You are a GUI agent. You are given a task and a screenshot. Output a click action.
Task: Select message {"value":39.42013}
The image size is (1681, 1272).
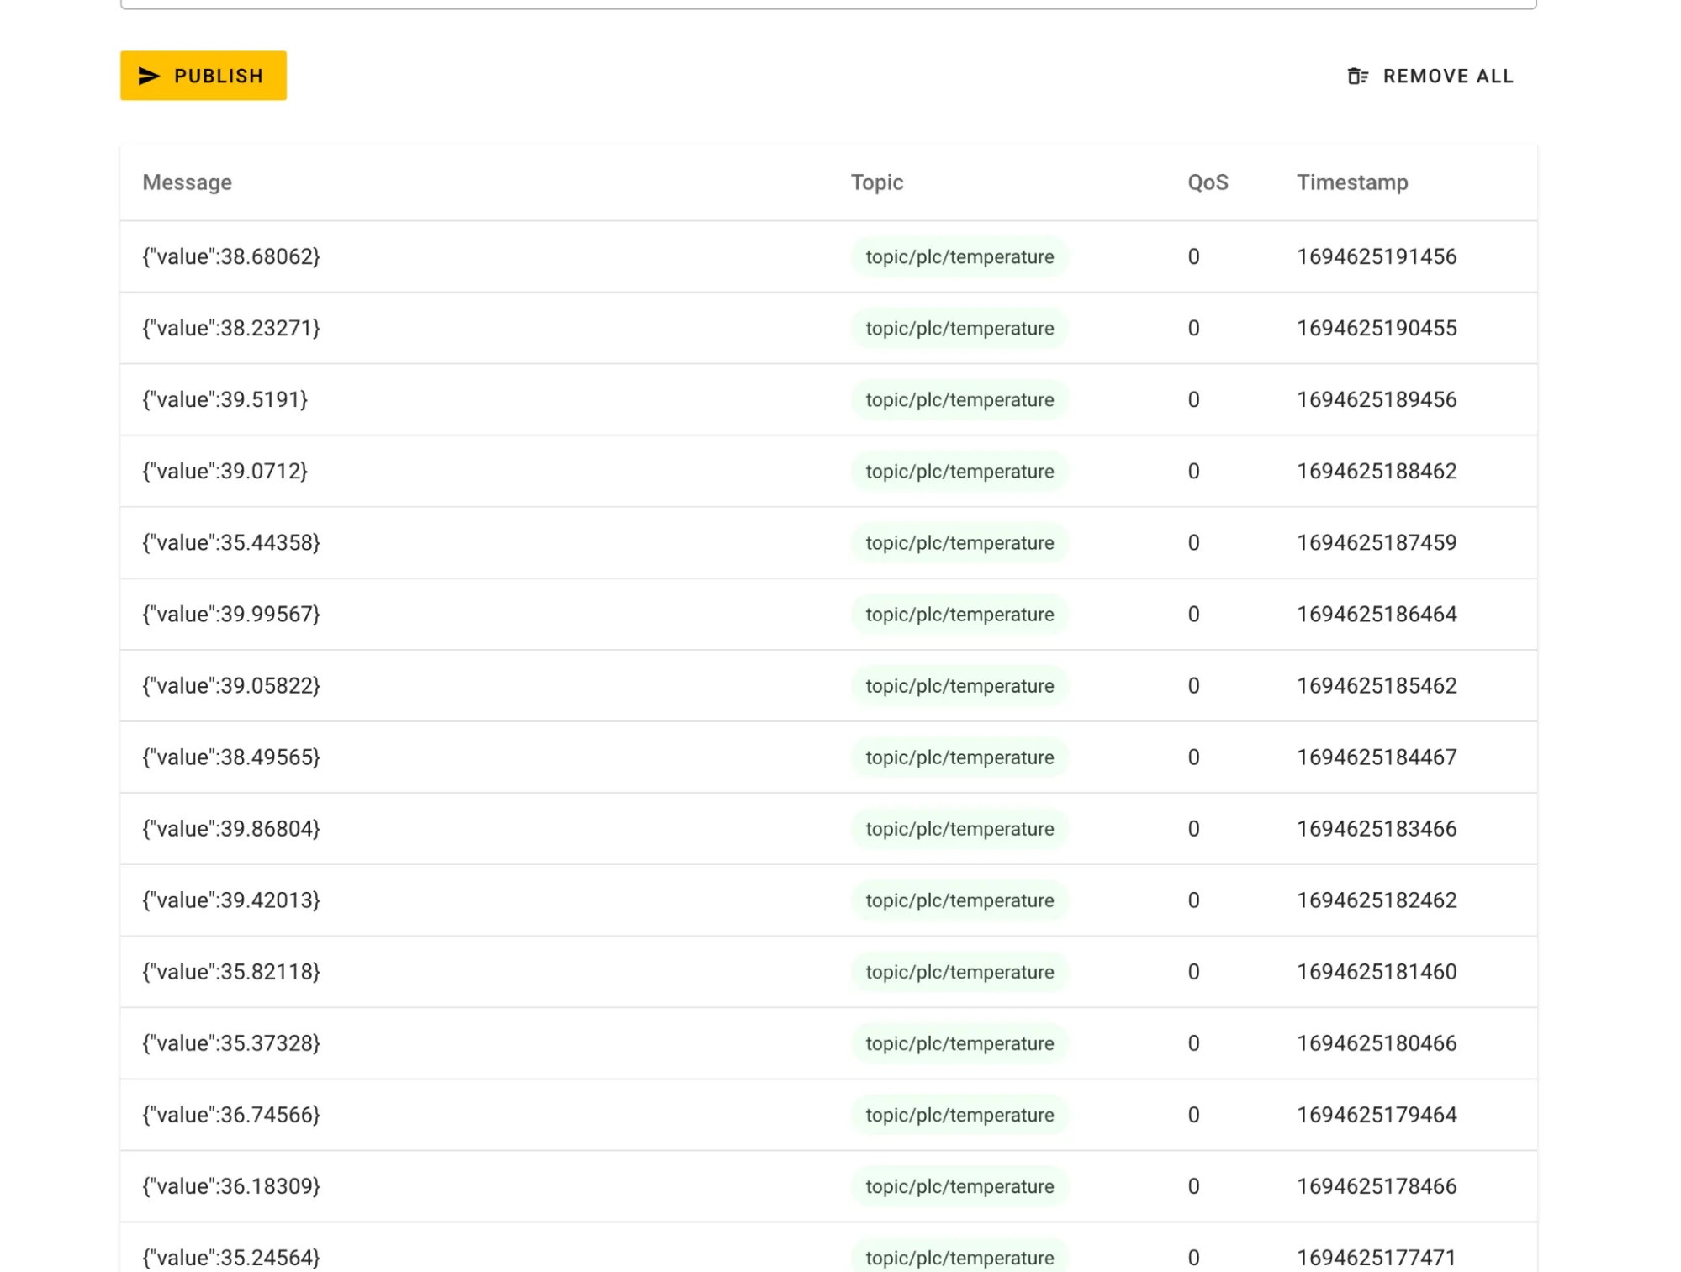pos(231,900)
